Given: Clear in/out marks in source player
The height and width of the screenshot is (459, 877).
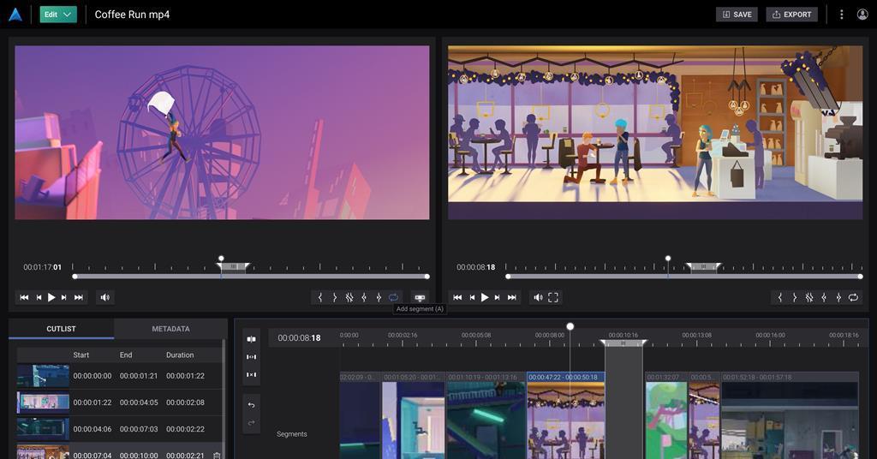Looking at the screenshot, I should pyautogui.click(x=349, y=297).
